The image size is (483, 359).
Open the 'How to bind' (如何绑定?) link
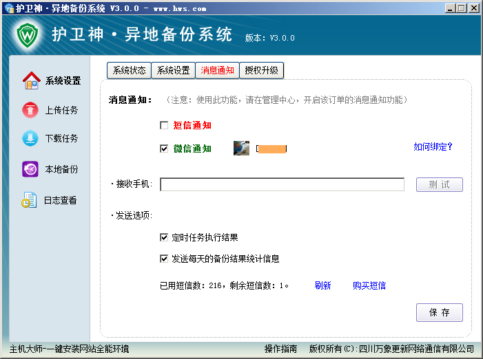click(x=433, y=147)
